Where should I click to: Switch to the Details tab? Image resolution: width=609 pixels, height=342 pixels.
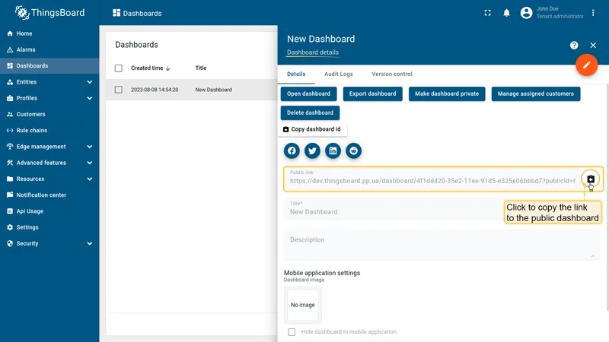click(296, 74)
